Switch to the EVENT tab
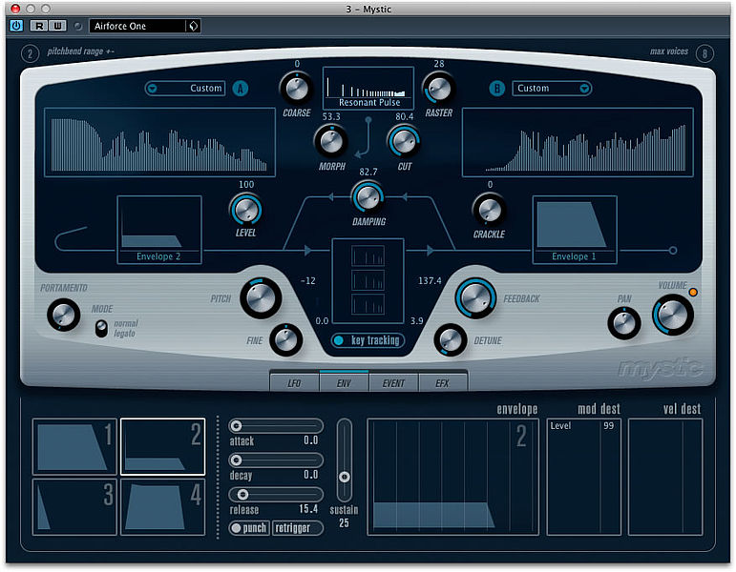Image resolution: width=736 pixels, height=572 pixels. click(393, 383)
